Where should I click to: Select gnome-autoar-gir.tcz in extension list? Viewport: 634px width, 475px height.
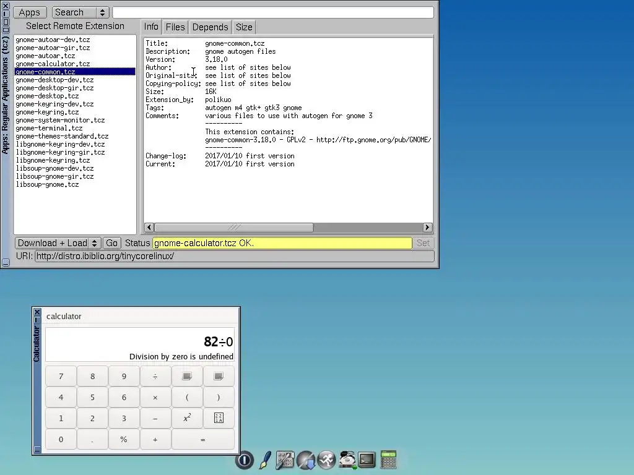click(x=75, y=48)
